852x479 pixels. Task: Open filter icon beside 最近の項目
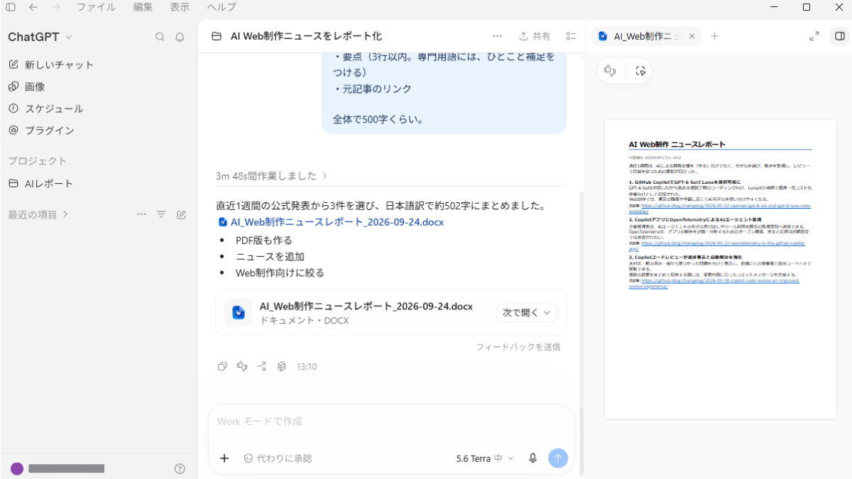(161, 214)
